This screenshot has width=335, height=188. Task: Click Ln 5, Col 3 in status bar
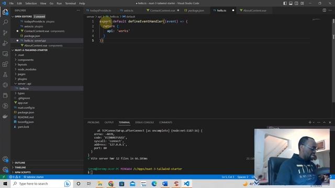pyautogui.click(x=228, y=177)
